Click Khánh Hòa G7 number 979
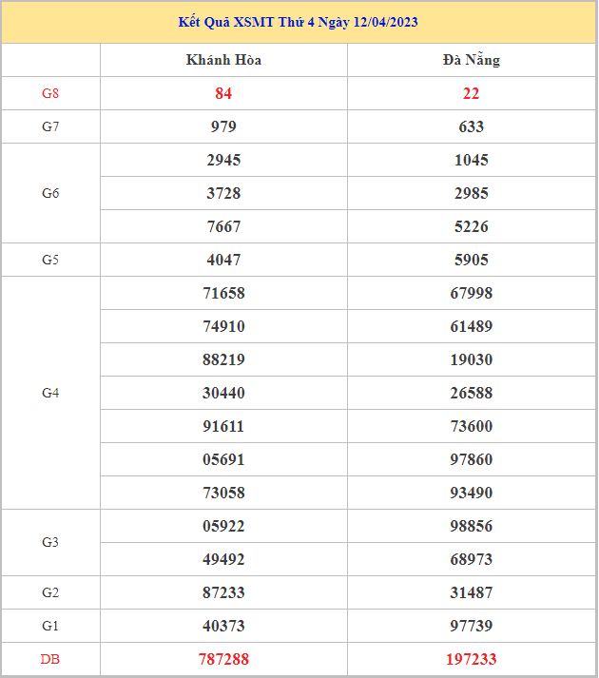Viewport: 599px width, 678px height. 223,126
